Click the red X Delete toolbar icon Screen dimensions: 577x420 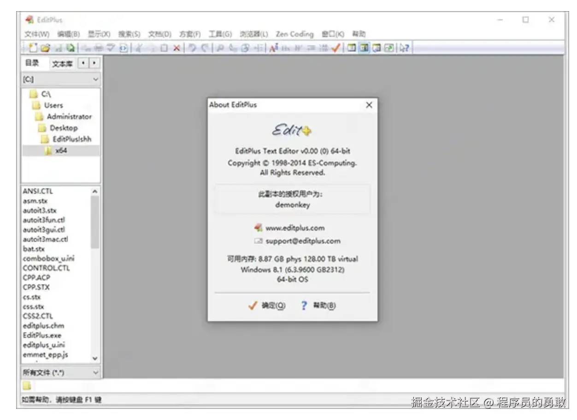tap(177, 48)
